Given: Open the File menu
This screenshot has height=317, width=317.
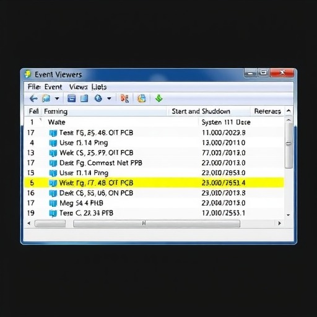Looking at the screenshot, I should click(x=34, y=87).
